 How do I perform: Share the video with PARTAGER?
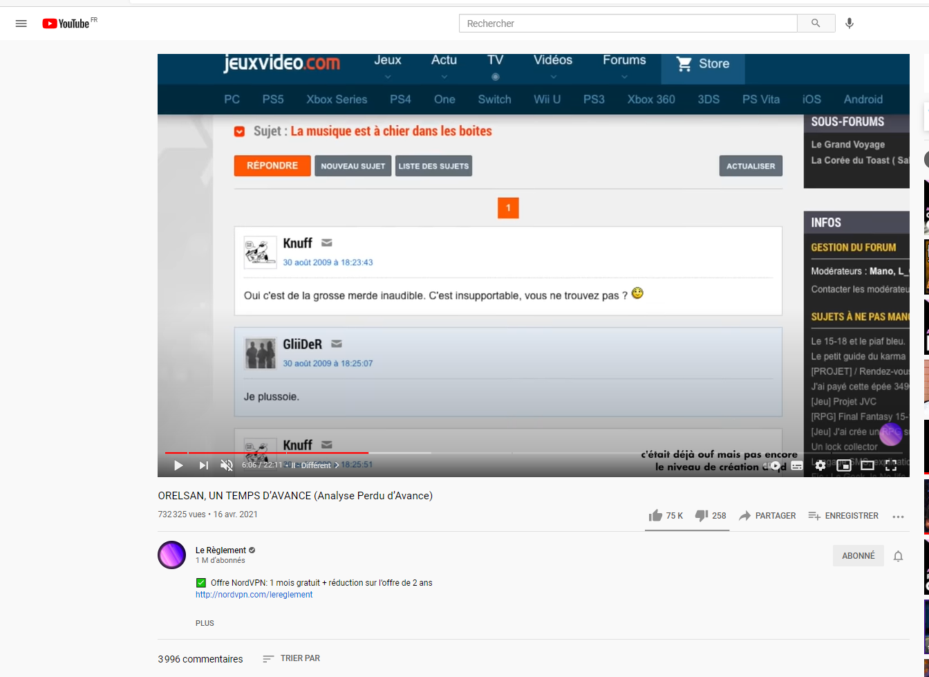[767, 516]
